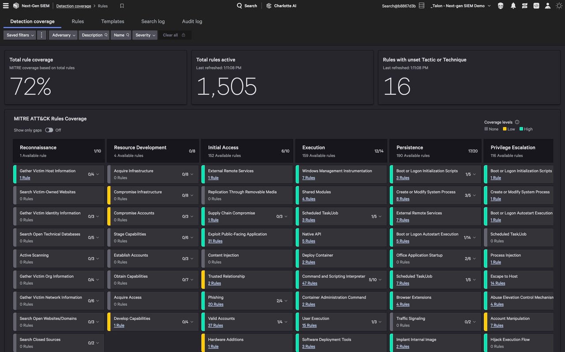Screen dimensions: 565x352
Task: Switch to the Templates tab
Action: [113, 21]
